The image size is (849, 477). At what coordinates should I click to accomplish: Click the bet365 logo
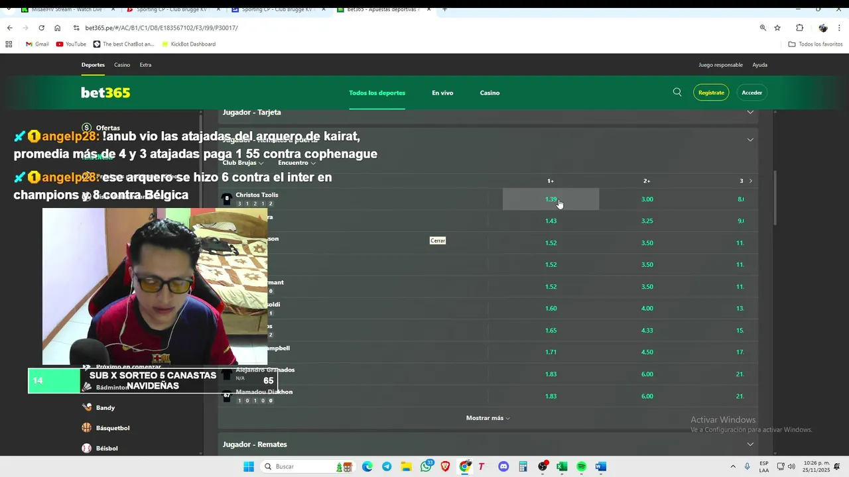click(x=105, y=93)
